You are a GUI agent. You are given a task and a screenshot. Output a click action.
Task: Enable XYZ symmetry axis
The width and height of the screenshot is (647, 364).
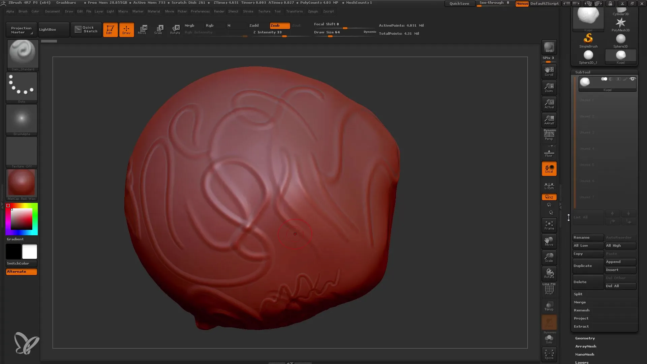[549, 197]
